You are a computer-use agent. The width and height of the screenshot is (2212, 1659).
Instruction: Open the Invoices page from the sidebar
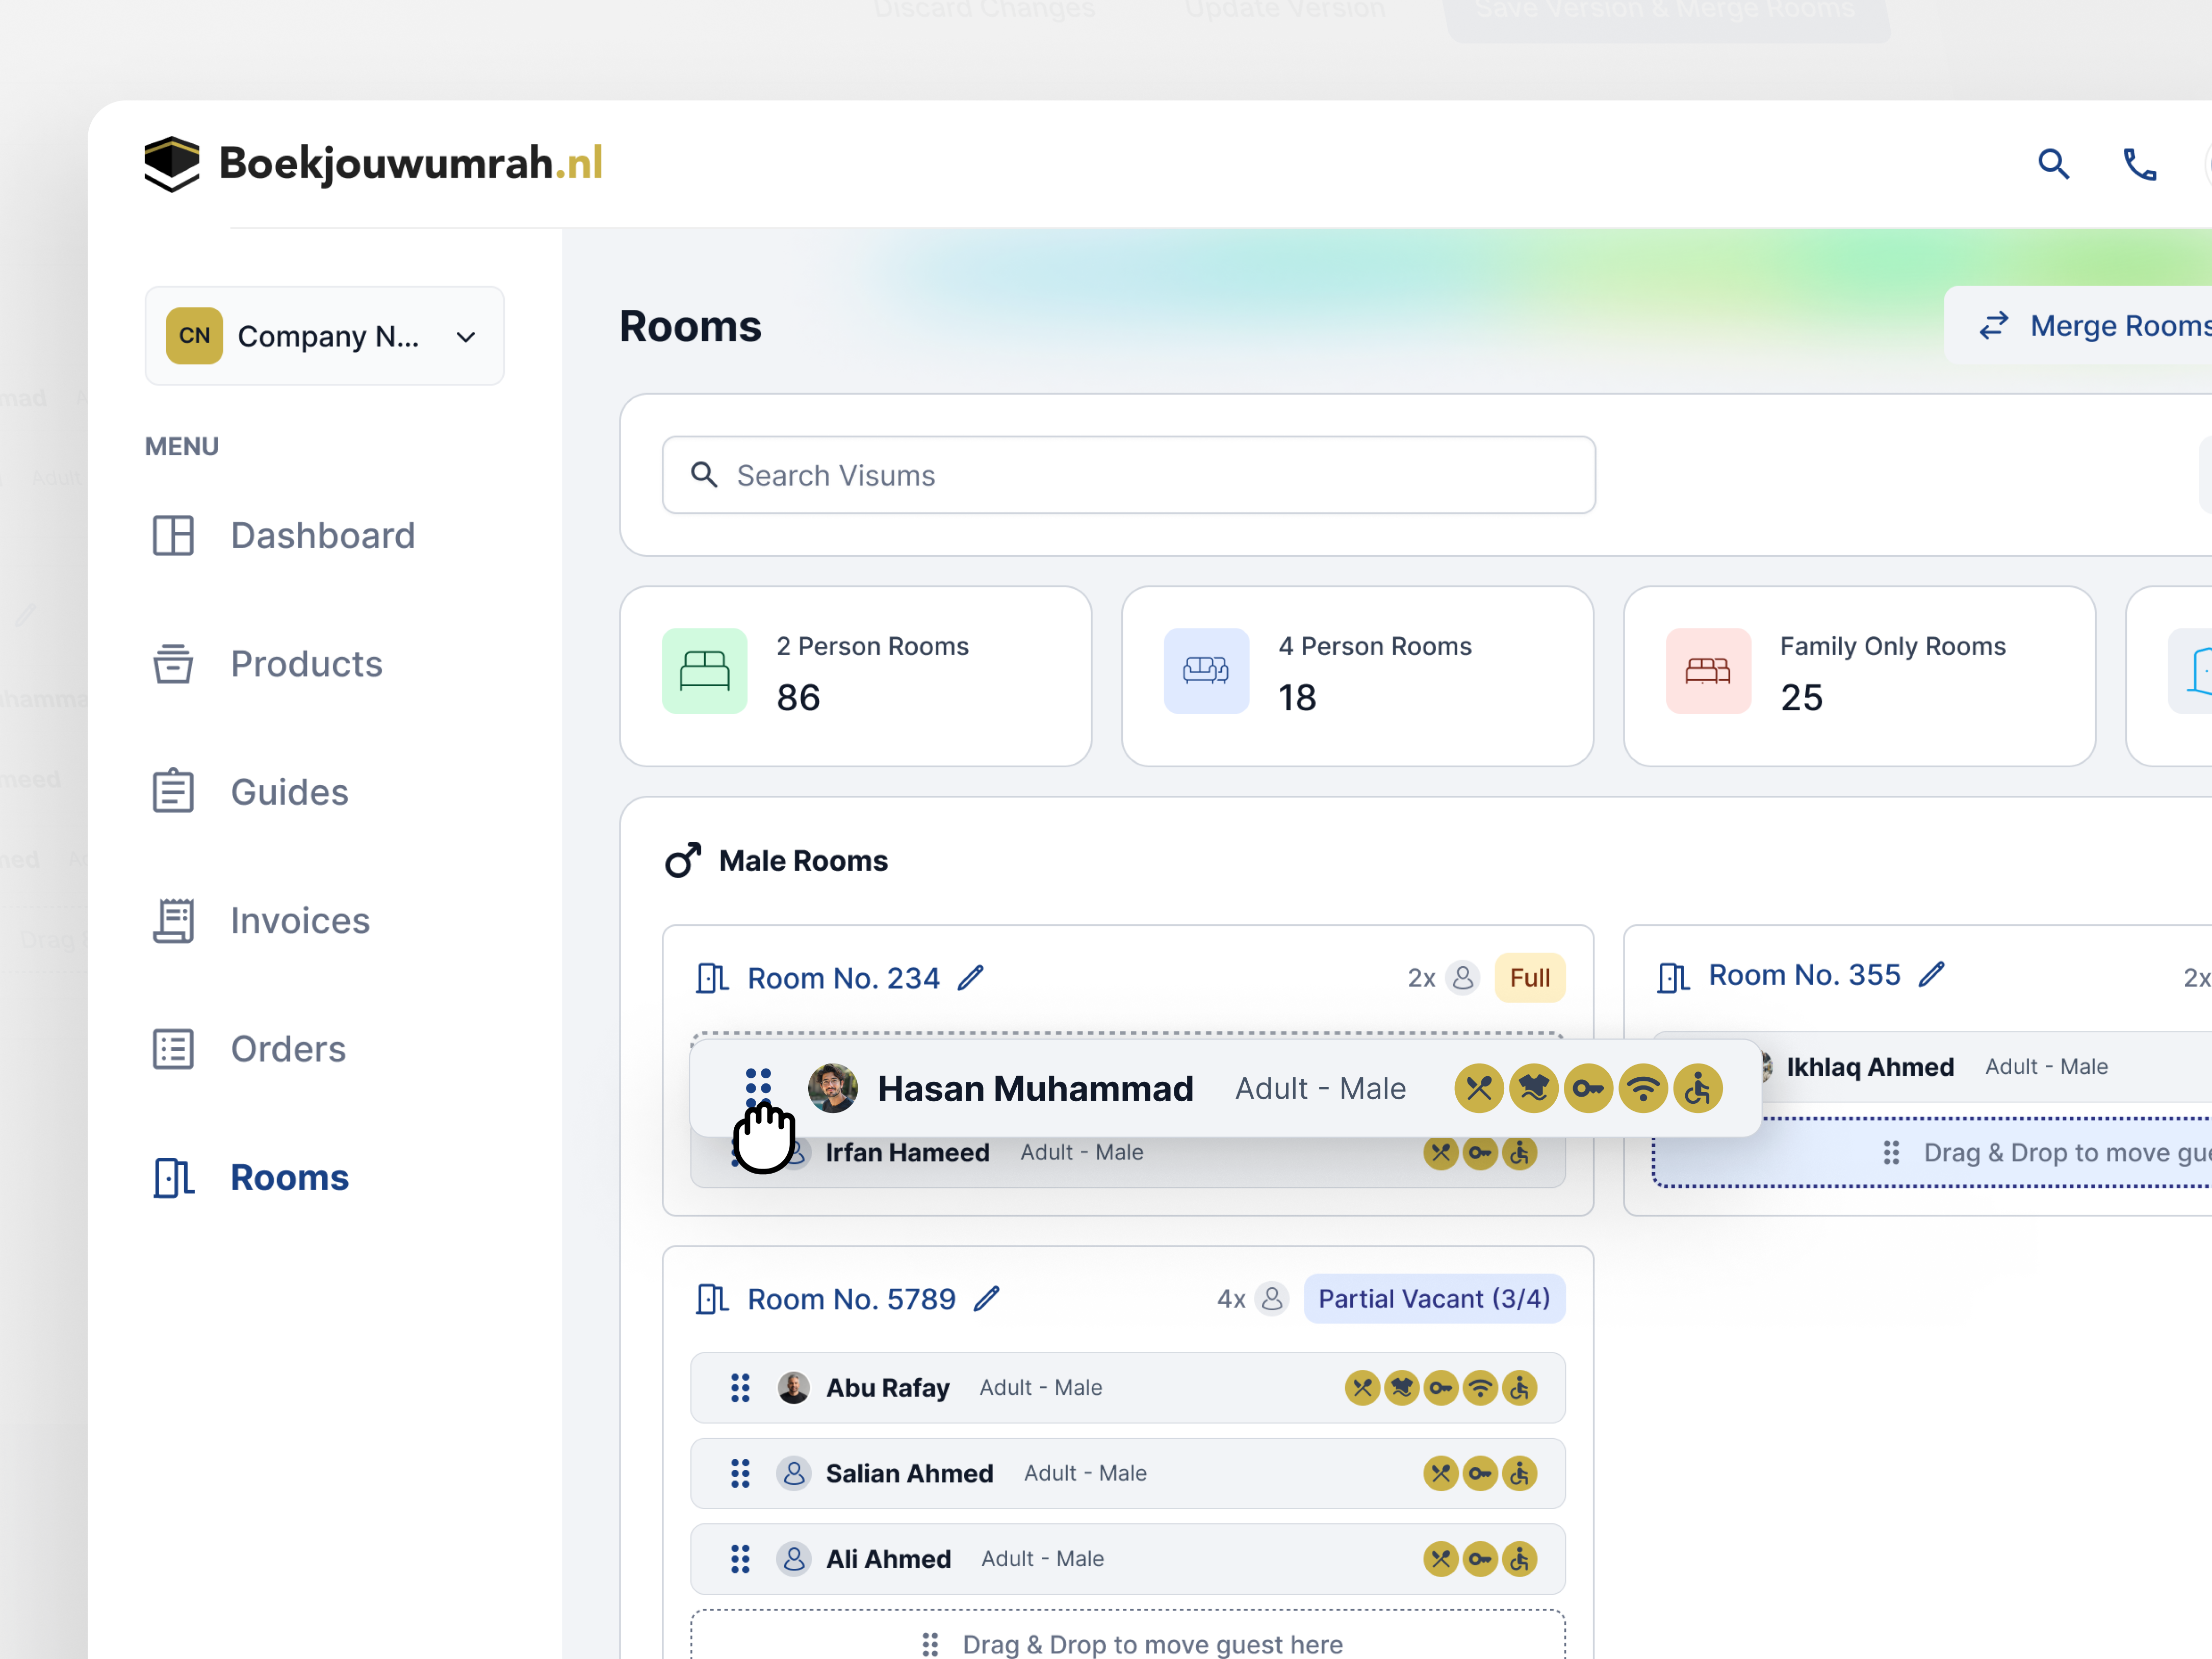tap(299, 920)
